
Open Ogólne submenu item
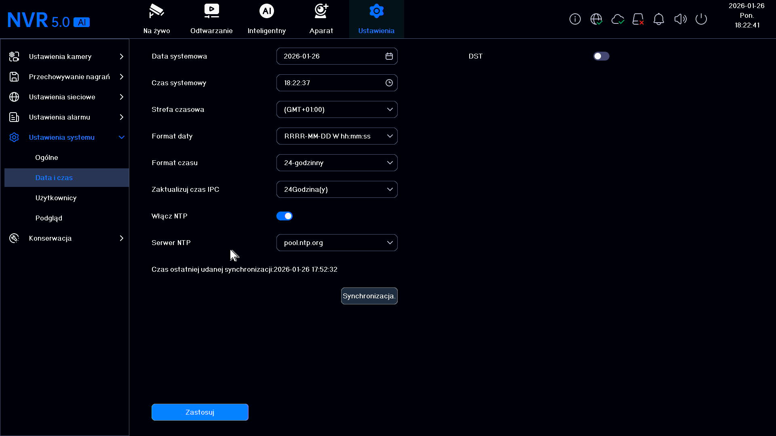pos(67,157)
